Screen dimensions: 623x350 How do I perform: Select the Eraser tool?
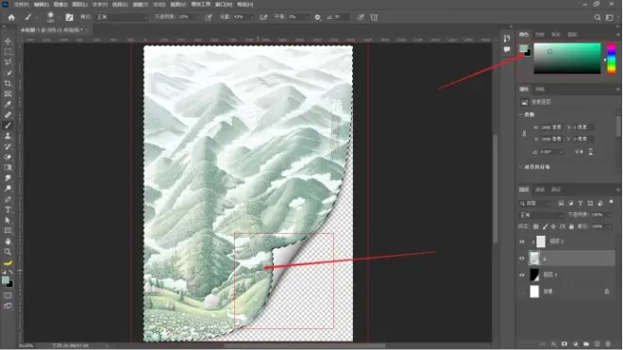click(8, 157)
